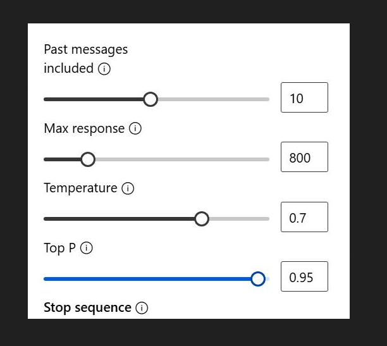This screenshot has width=387, height=346.
Task: Click the info icon next to Top P
Action: point(87,248)
